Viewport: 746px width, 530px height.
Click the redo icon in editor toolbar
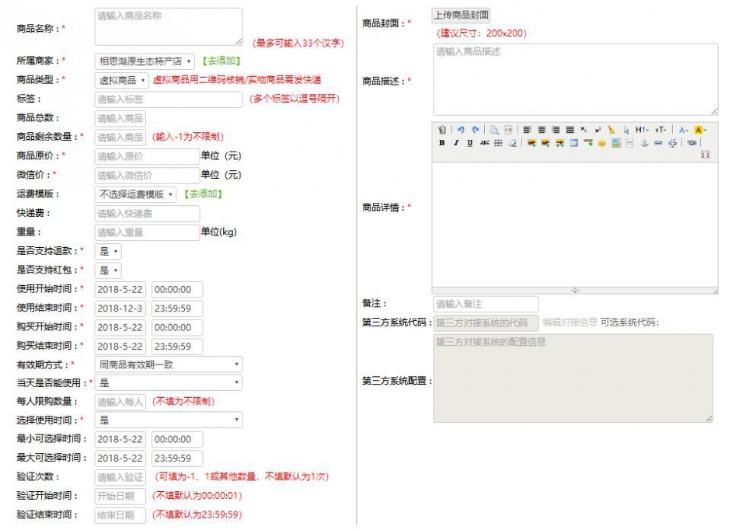pyautogui.click(x=475, y=130)
